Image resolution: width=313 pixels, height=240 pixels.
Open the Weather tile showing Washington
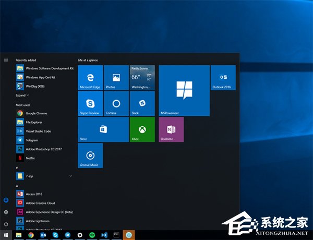click(142, 77)
